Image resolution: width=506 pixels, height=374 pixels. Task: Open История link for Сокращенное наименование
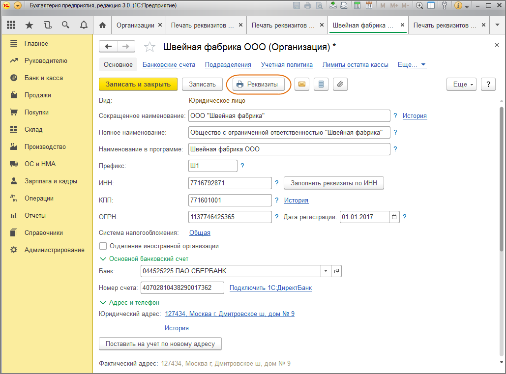point(415,116)
